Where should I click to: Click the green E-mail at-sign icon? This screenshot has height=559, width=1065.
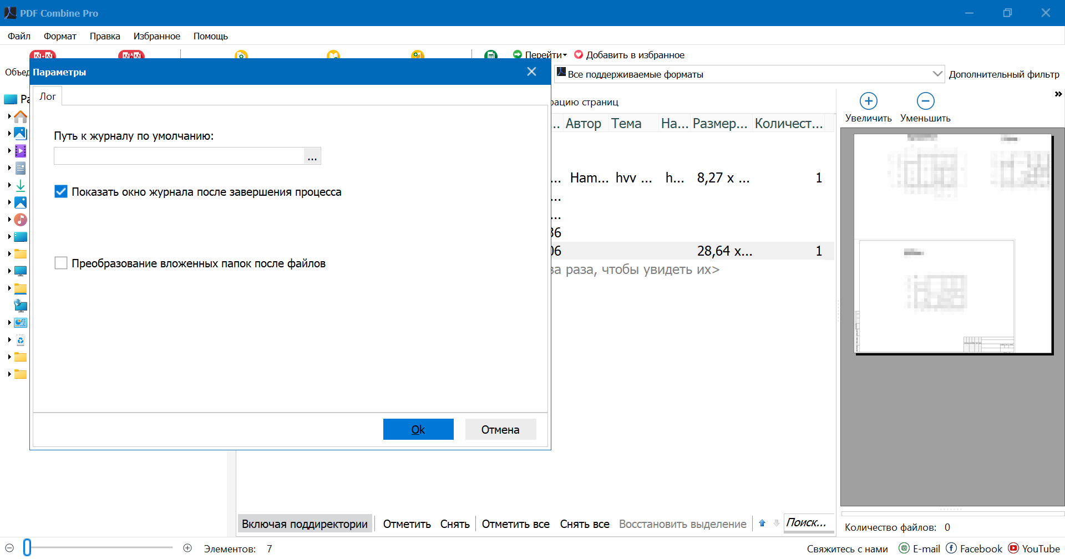904,548
